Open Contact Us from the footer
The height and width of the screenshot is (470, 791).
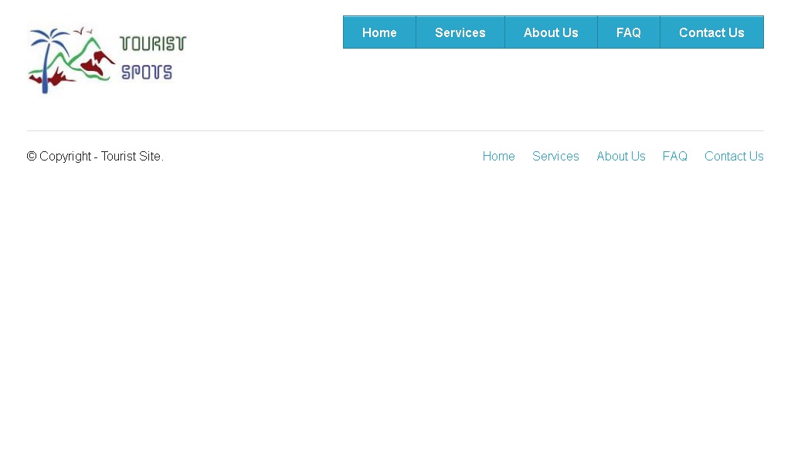734,156
